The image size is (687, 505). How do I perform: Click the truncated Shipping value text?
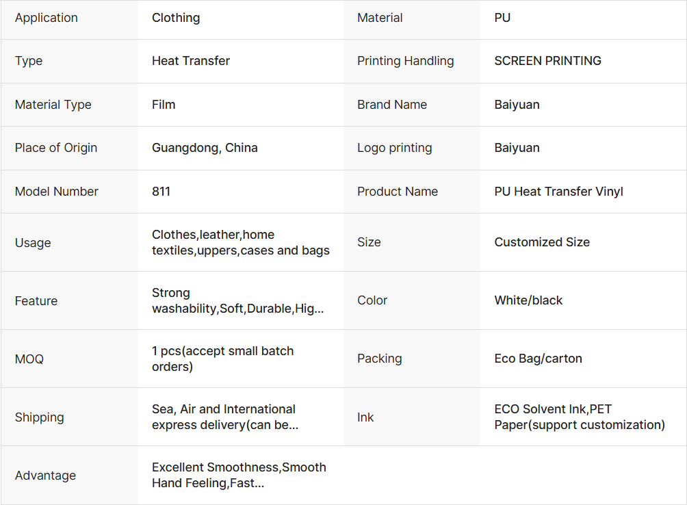pos(224,417)
